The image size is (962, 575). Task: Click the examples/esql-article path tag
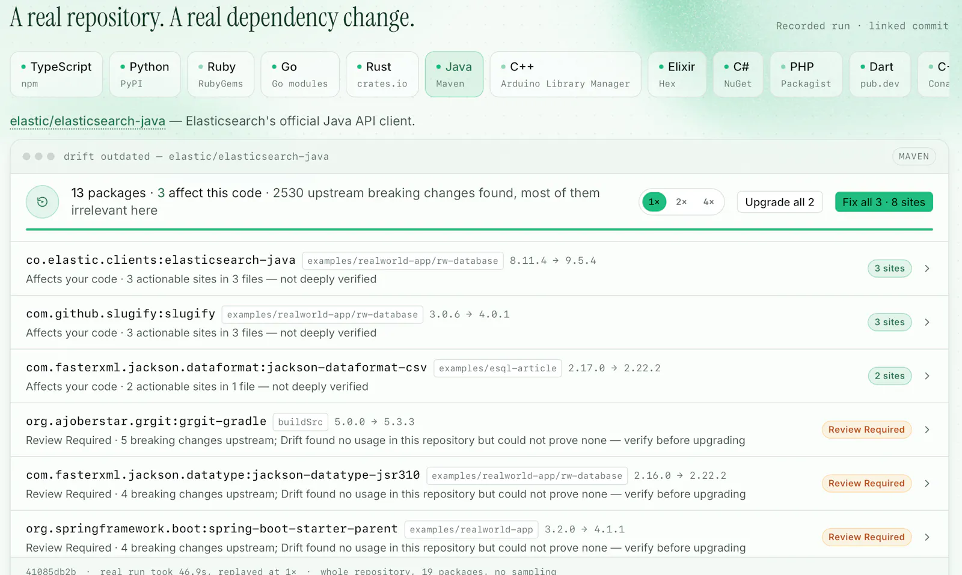[x=498, y=368]
